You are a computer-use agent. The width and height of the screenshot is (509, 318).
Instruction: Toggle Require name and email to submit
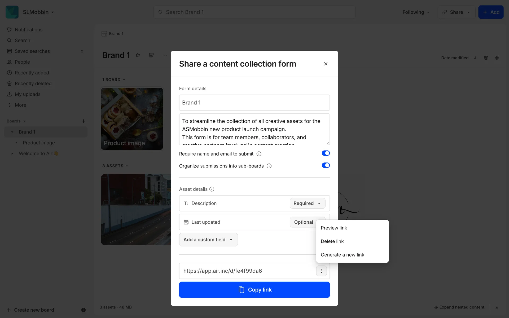click(x=326, y=153)
